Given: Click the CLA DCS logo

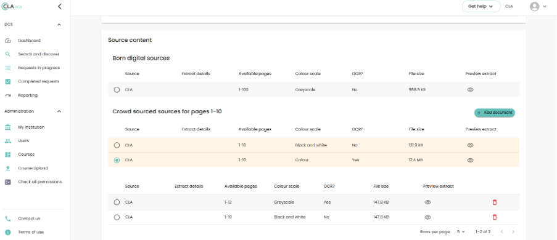Looking at the screenshot, I should [x=12, y=6].
